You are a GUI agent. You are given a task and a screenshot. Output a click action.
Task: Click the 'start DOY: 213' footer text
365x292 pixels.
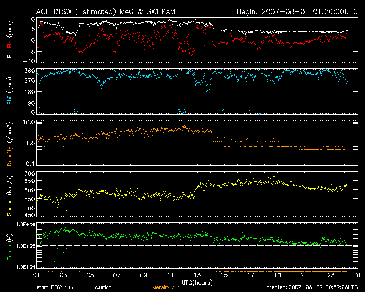[55, 287]
